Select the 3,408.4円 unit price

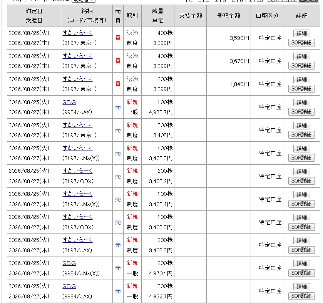(161, 204)
